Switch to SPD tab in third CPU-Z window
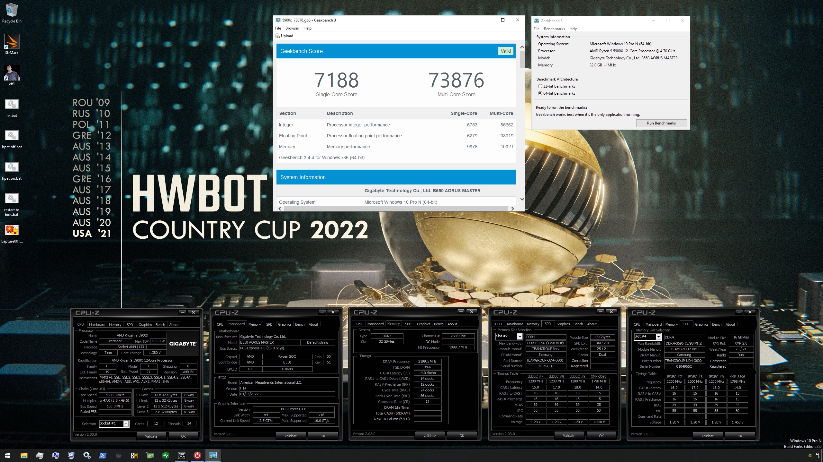823x462 pixels. [408, 324]
